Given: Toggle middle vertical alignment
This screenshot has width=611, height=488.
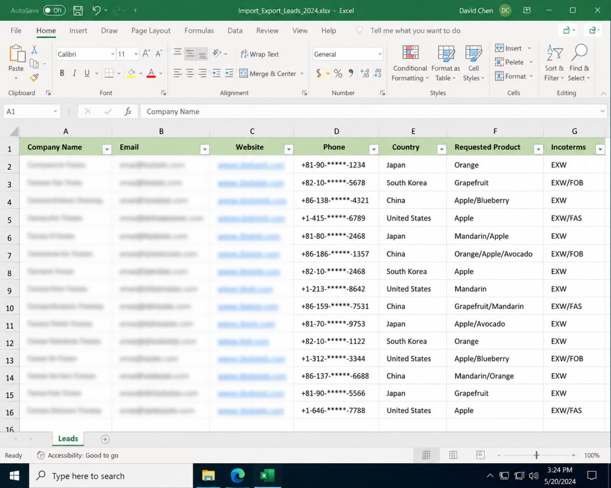Looking at the screenshot, I should pos(190,53).
